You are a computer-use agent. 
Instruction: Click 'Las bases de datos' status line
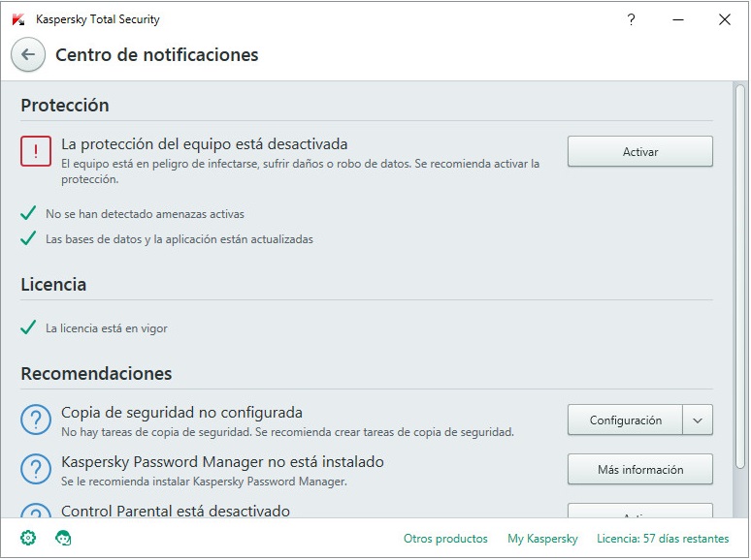pos(180,239)
